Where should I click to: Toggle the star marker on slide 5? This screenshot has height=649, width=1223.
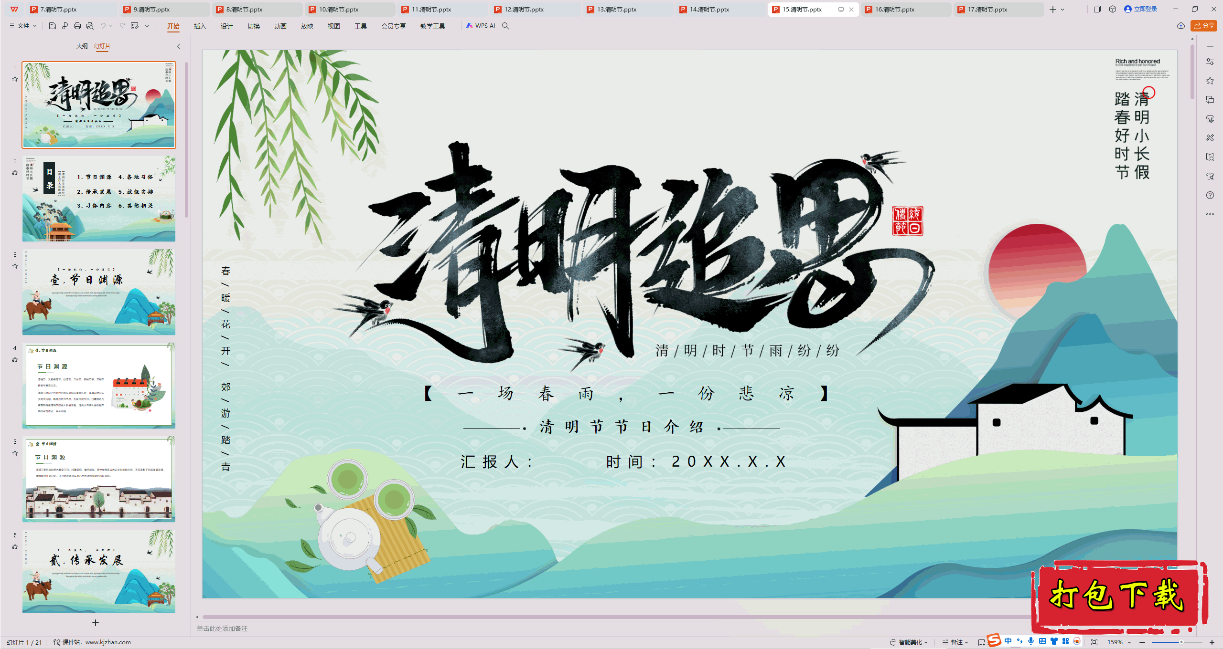15,453
